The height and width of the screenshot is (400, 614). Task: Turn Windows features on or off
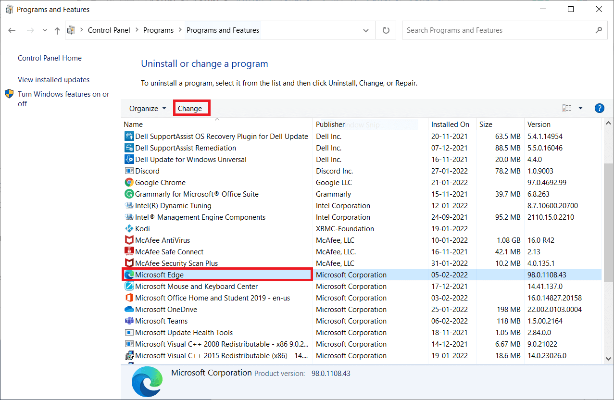pos(63,99)
